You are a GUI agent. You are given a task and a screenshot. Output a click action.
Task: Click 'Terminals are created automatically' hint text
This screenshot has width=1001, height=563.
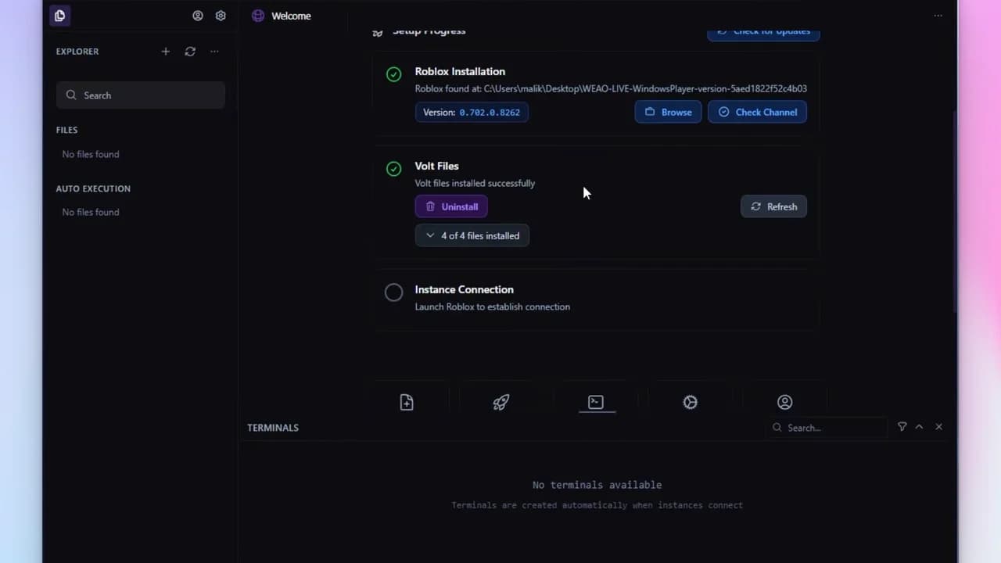[597, 505]
